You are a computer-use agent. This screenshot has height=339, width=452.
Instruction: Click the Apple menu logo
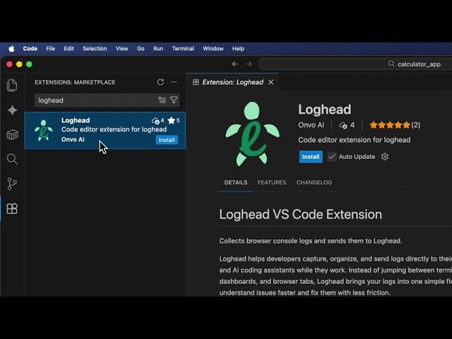tap(11, 49)
